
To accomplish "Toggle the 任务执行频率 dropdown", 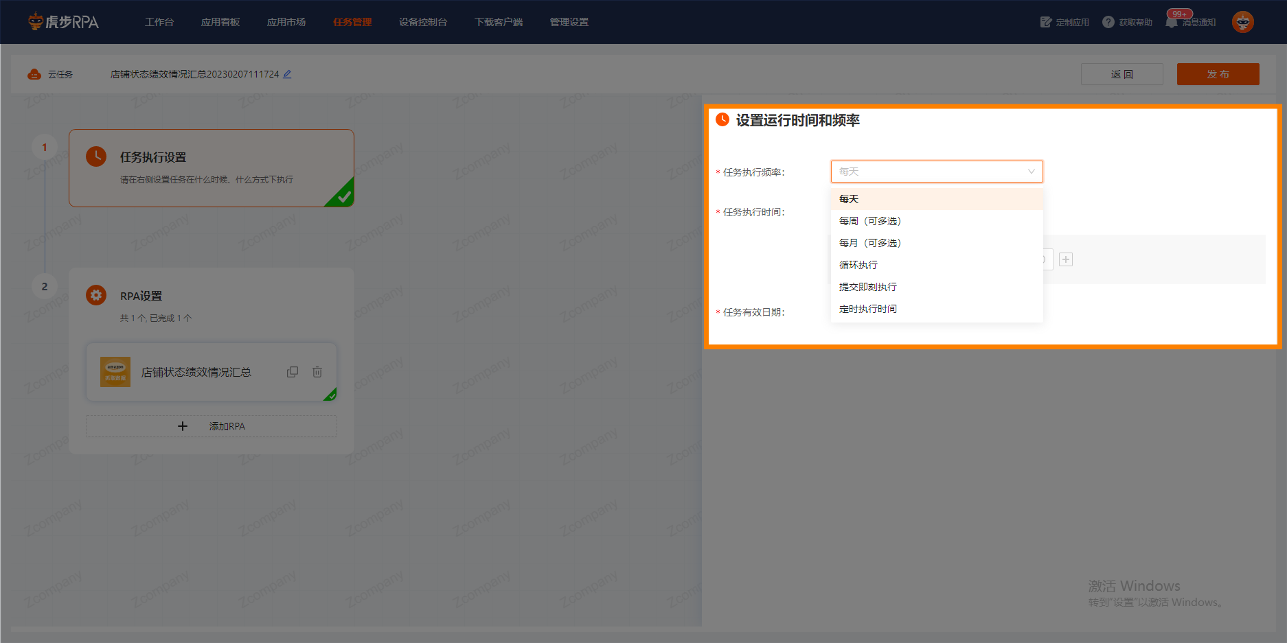I will coord(937,172).
